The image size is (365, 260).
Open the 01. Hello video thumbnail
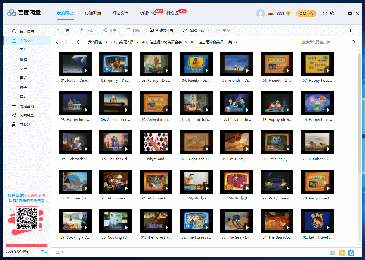(x=75, y=64)
